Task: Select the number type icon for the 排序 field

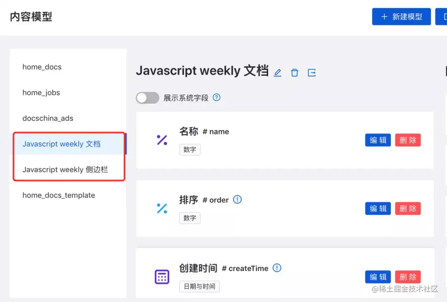Action: tap(162, 208)
